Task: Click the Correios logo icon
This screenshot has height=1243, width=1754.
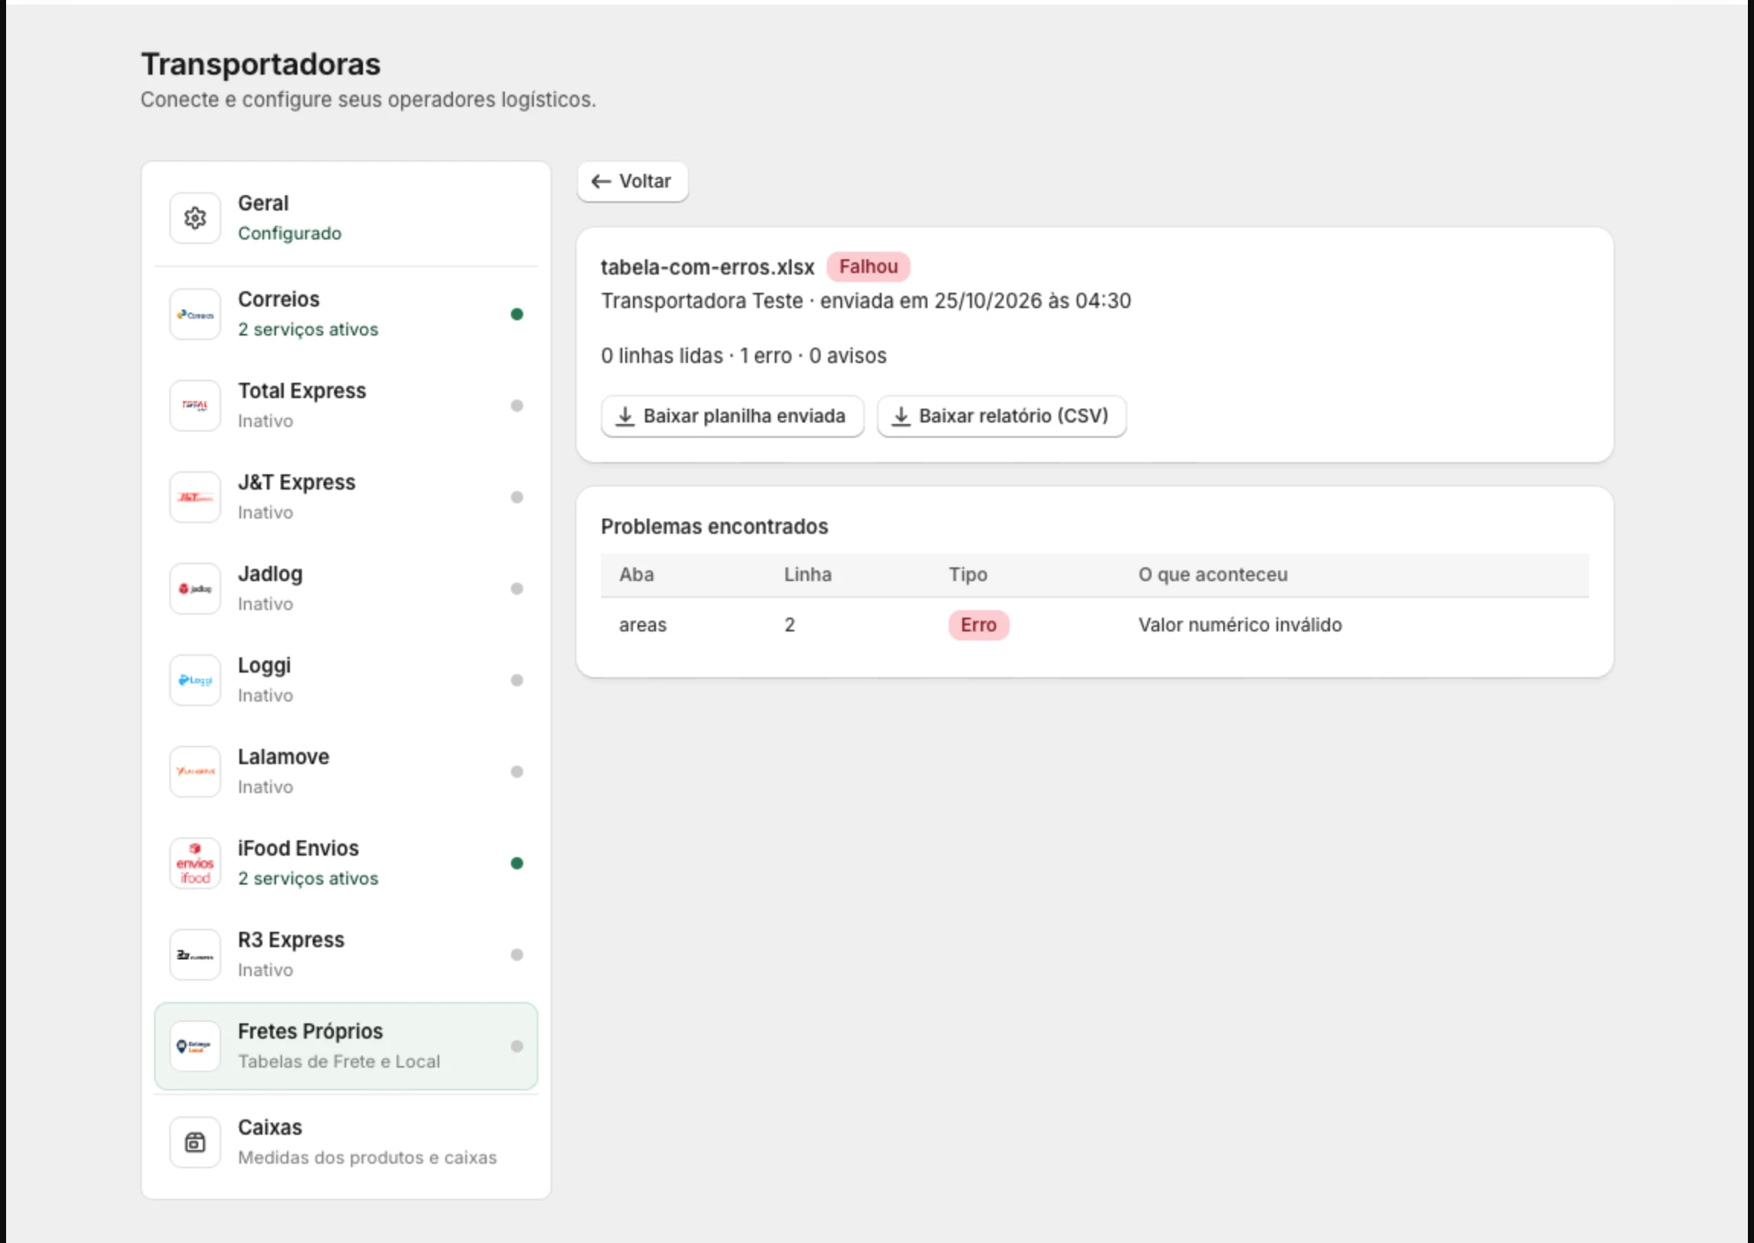Action: (x=195, y=314)
